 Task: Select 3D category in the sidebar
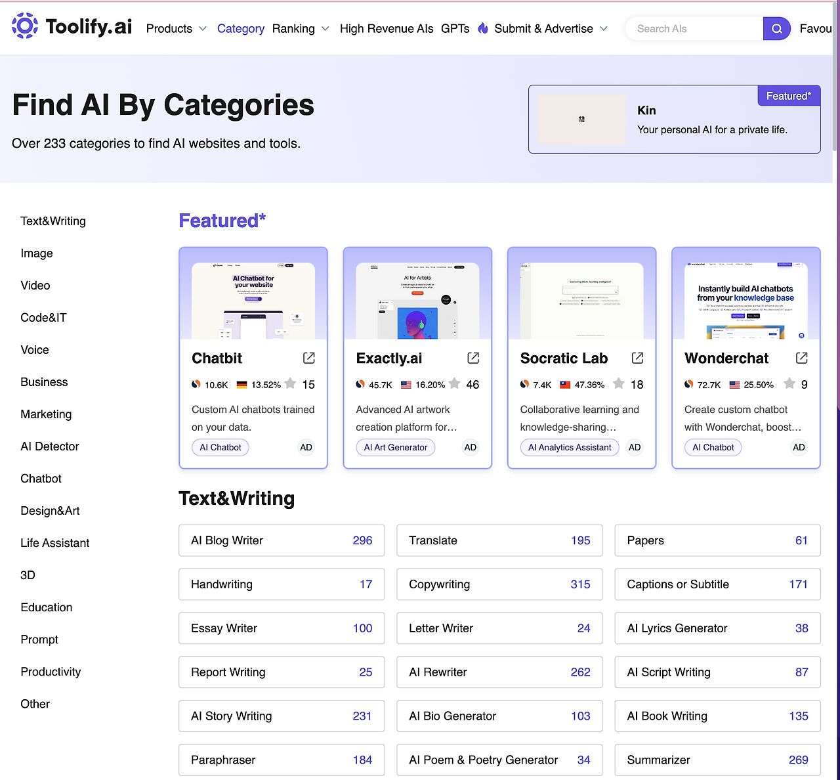(x=28, y=574)
